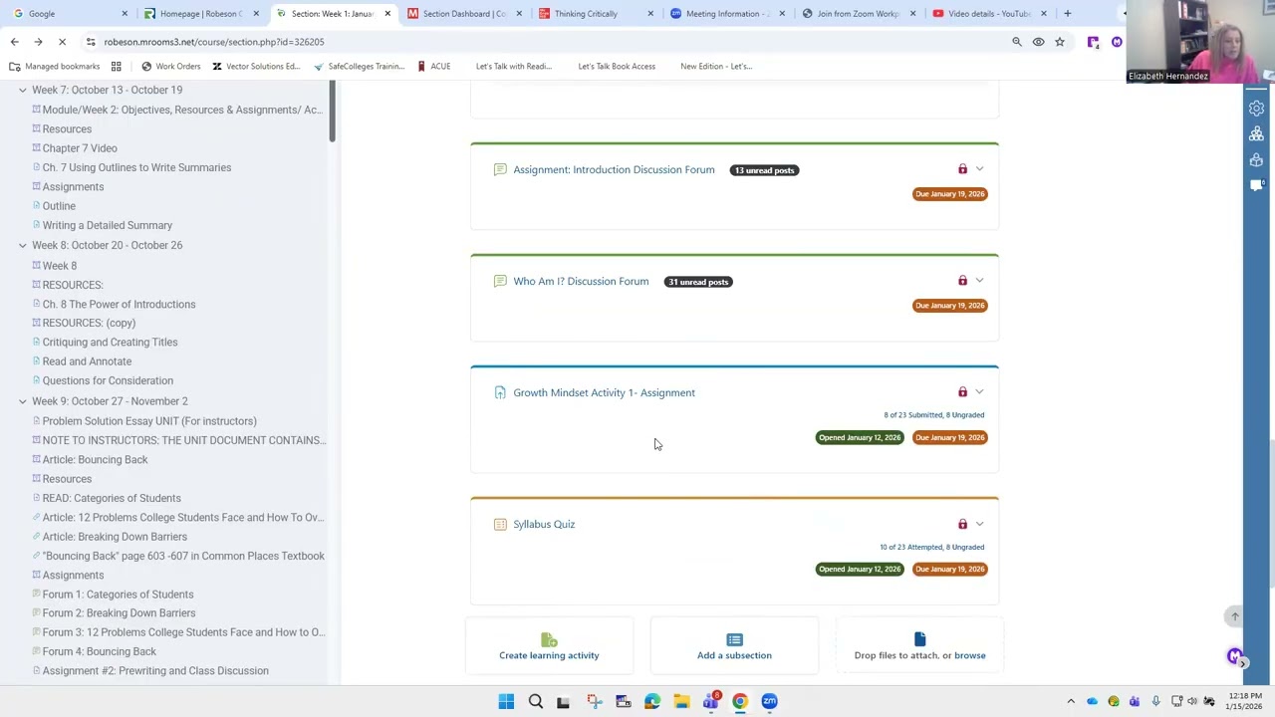Image resolution: width=1275 pixels, height=717 pixels.
Task: Click 10 of 23 Attempted, 8 Ungraded text
Action: [931, 547]
